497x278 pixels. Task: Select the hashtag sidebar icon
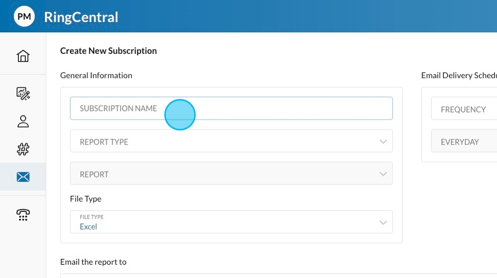click(23, 149)
